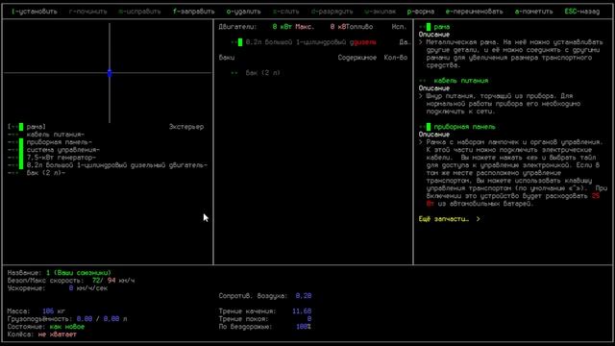
Task: Choose the greyed 's-слить' siphon command
Action: (x=286, y=12)
